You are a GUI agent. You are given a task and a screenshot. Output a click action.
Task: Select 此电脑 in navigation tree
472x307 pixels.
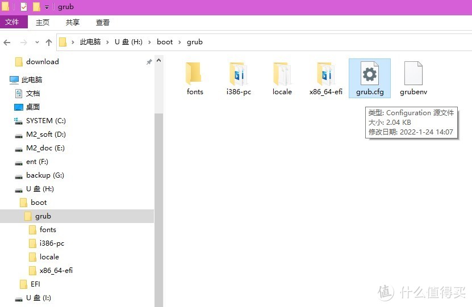32,79
